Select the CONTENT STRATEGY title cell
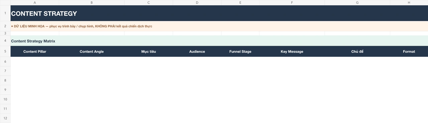This screenshot has width=428, height=123. point(219,13)
